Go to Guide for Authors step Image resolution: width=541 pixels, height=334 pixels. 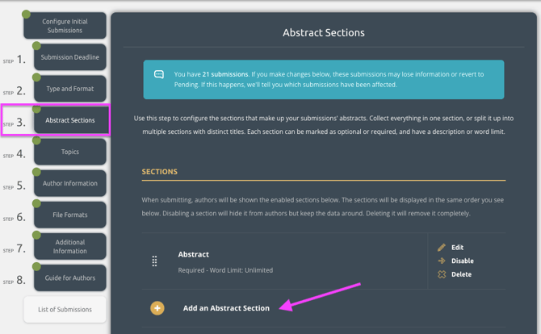click(x=70, y=278)
